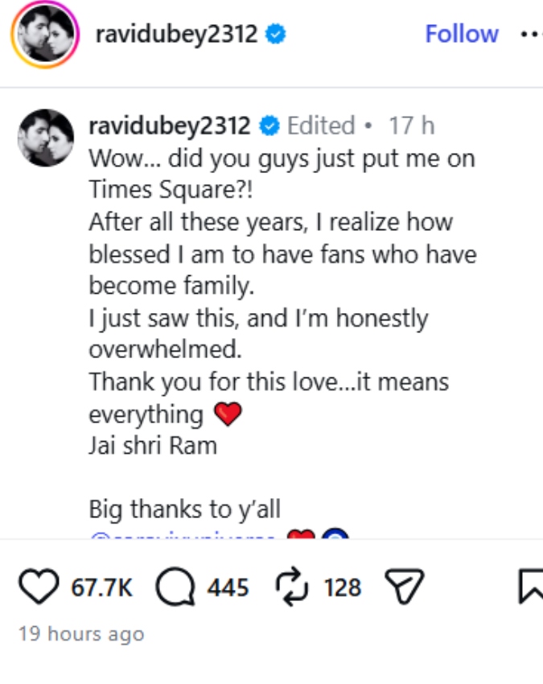This screenshot has height=684, width=543.
Task: Click the verified badge in the header
Action: 277,35
